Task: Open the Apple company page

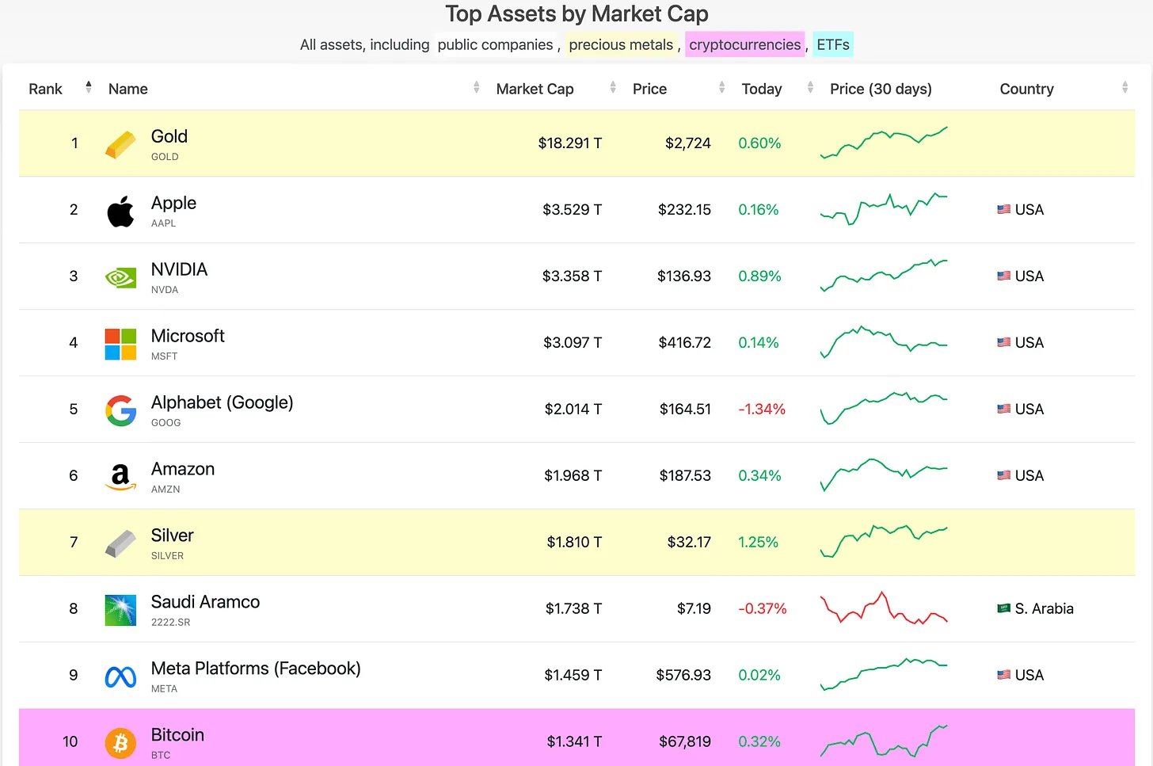Action: pyautogui.click(x=173, y=203)
